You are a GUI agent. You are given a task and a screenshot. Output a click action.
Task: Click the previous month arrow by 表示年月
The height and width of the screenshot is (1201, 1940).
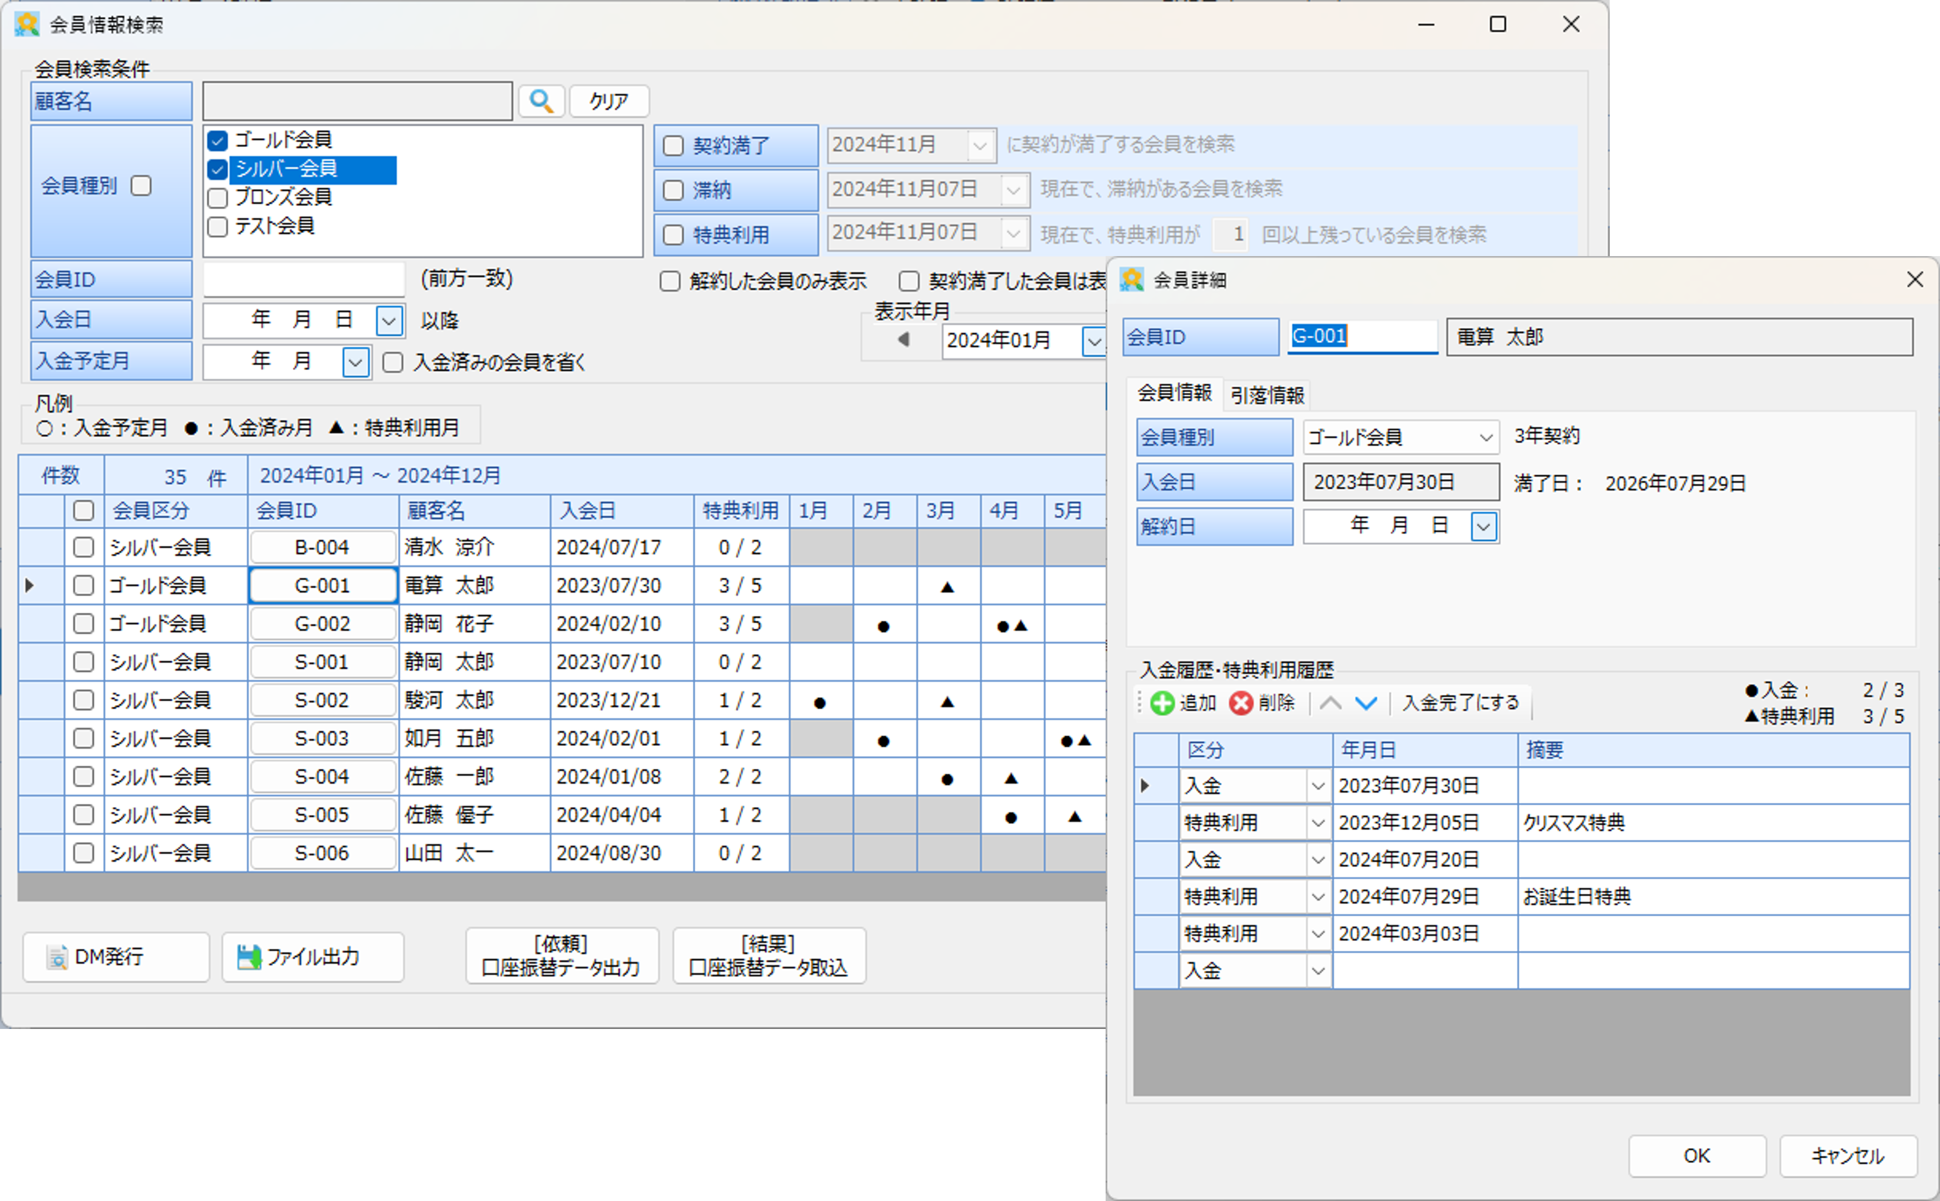pos(903,340)
